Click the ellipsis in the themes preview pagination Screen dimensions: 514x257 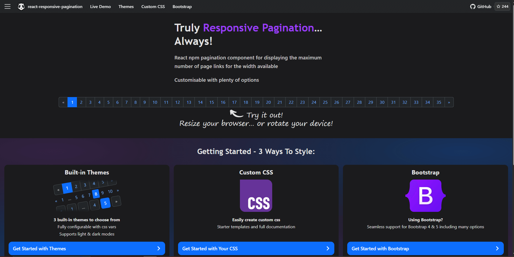coord(70,199)
